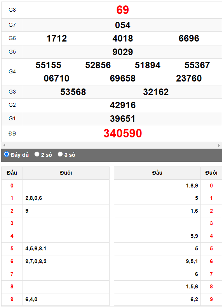Screen dimensions: 223x307
Task: Click the left scroll arrow under results table
Action: pos(4,145)
